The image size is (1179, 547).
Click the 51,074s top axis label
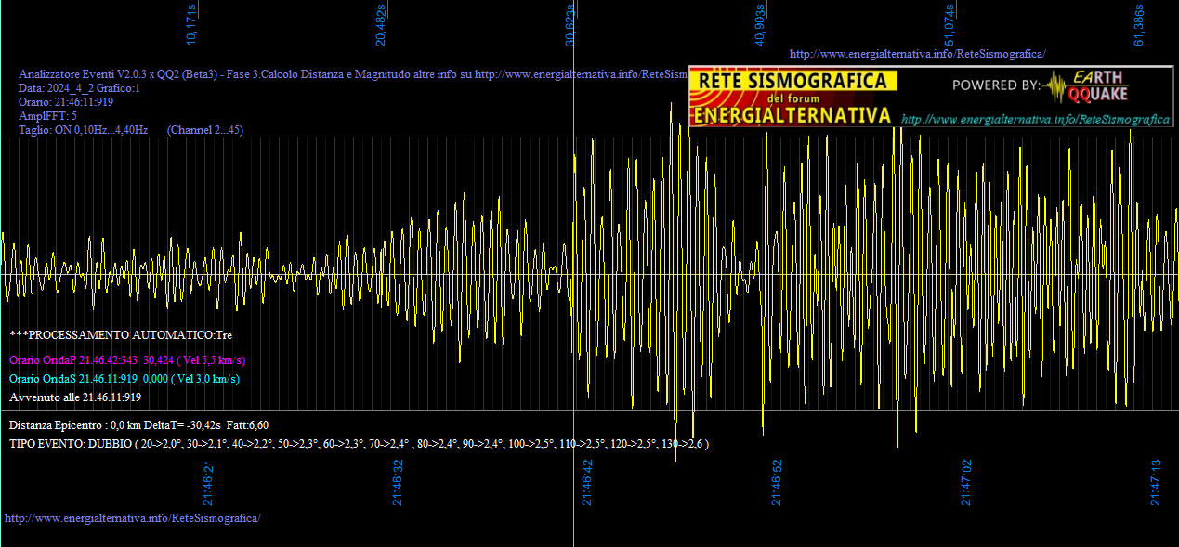949,23
